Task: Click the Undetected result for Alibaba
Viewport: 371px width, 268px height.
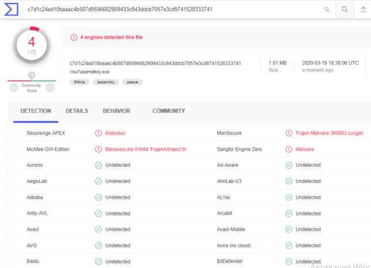Action: click(118, 197)
